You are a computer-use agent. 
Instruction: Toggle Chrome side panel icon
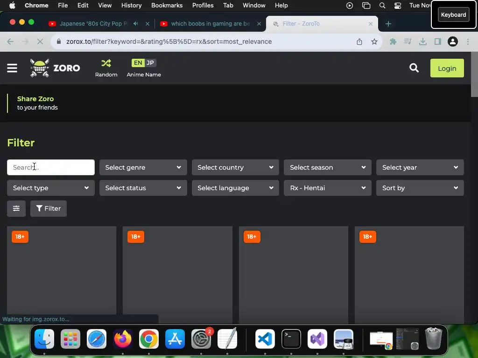[x=438, y=41]
